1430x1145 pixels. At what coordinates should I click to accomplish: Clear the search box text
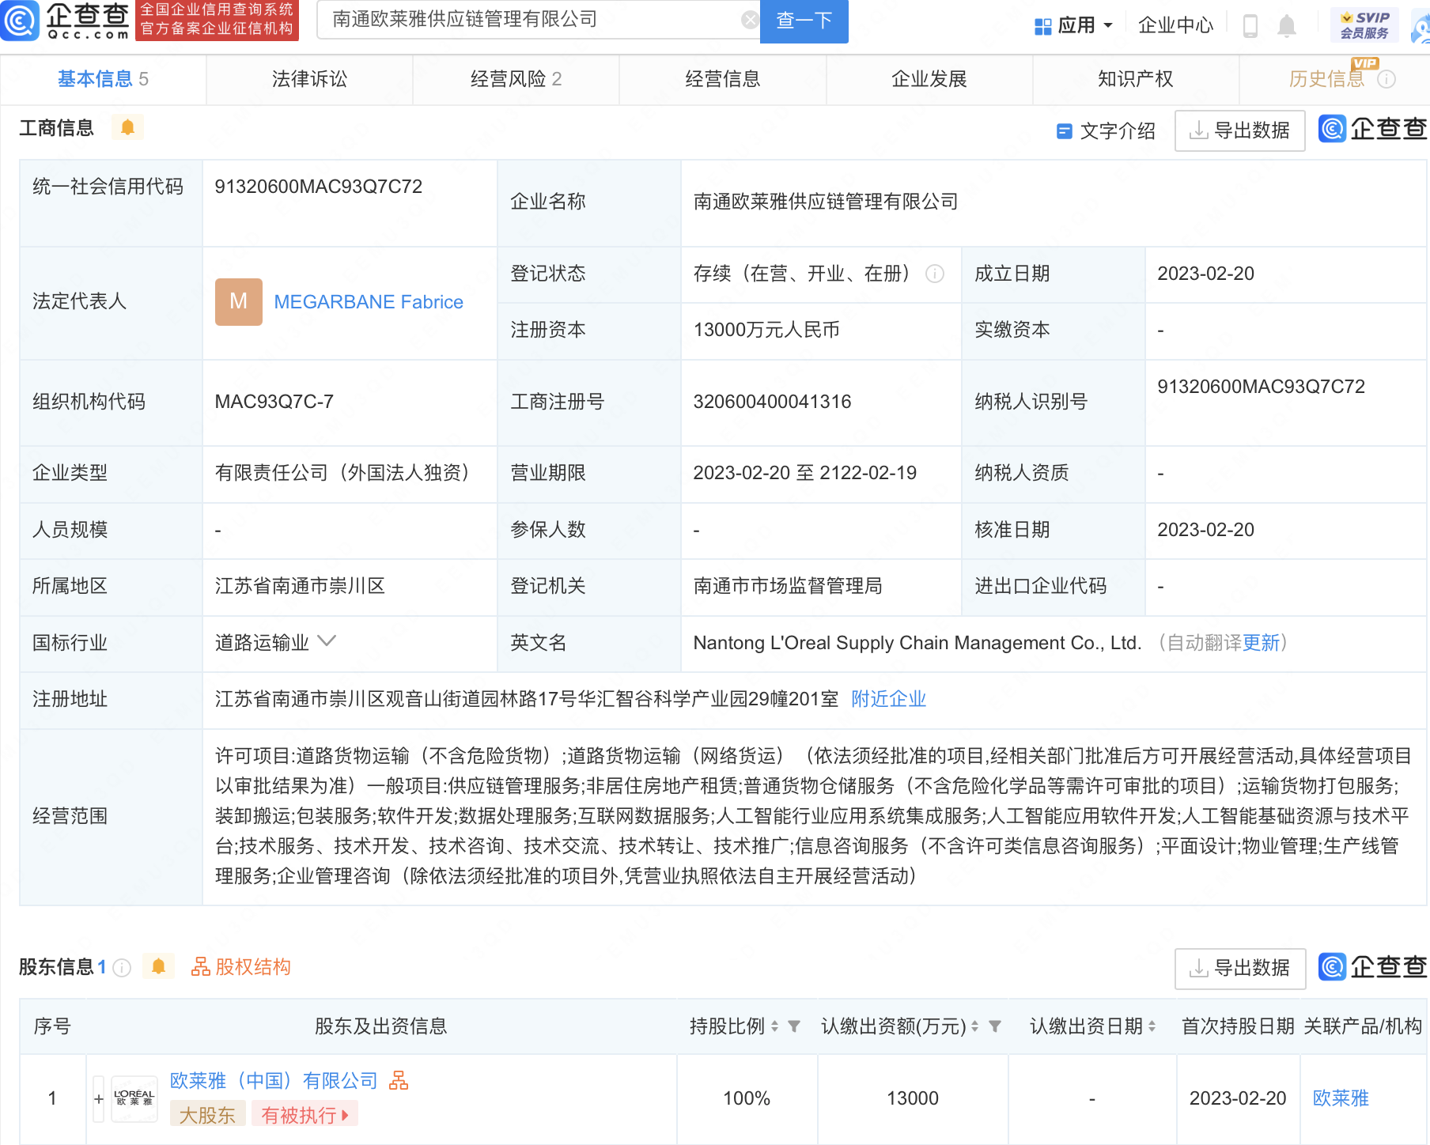749,20
